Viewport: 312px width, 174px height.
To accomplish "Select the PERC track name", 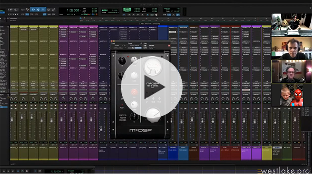I will coord(183,147).
